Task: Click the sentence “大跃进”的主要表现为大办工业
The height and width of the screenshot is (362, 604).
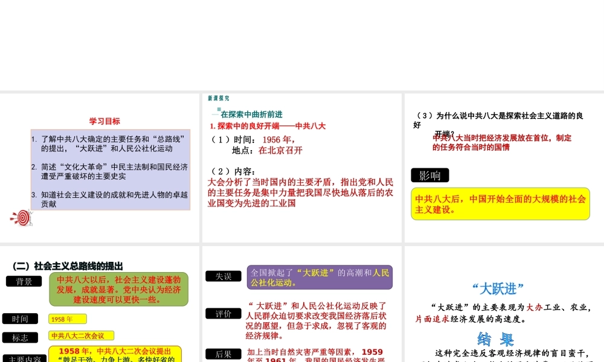Action: point(504,313)
